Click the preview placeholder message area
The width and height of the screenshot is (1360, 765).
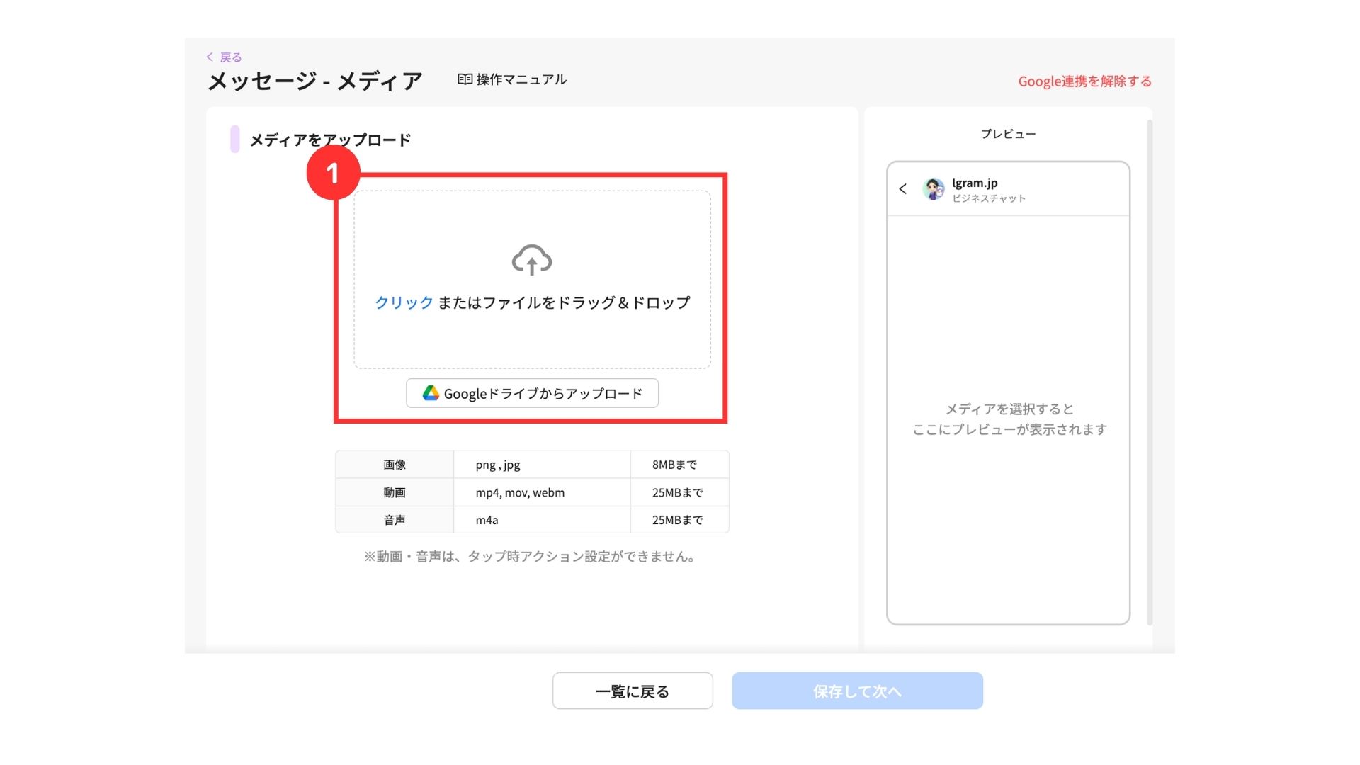(1009, 419)
